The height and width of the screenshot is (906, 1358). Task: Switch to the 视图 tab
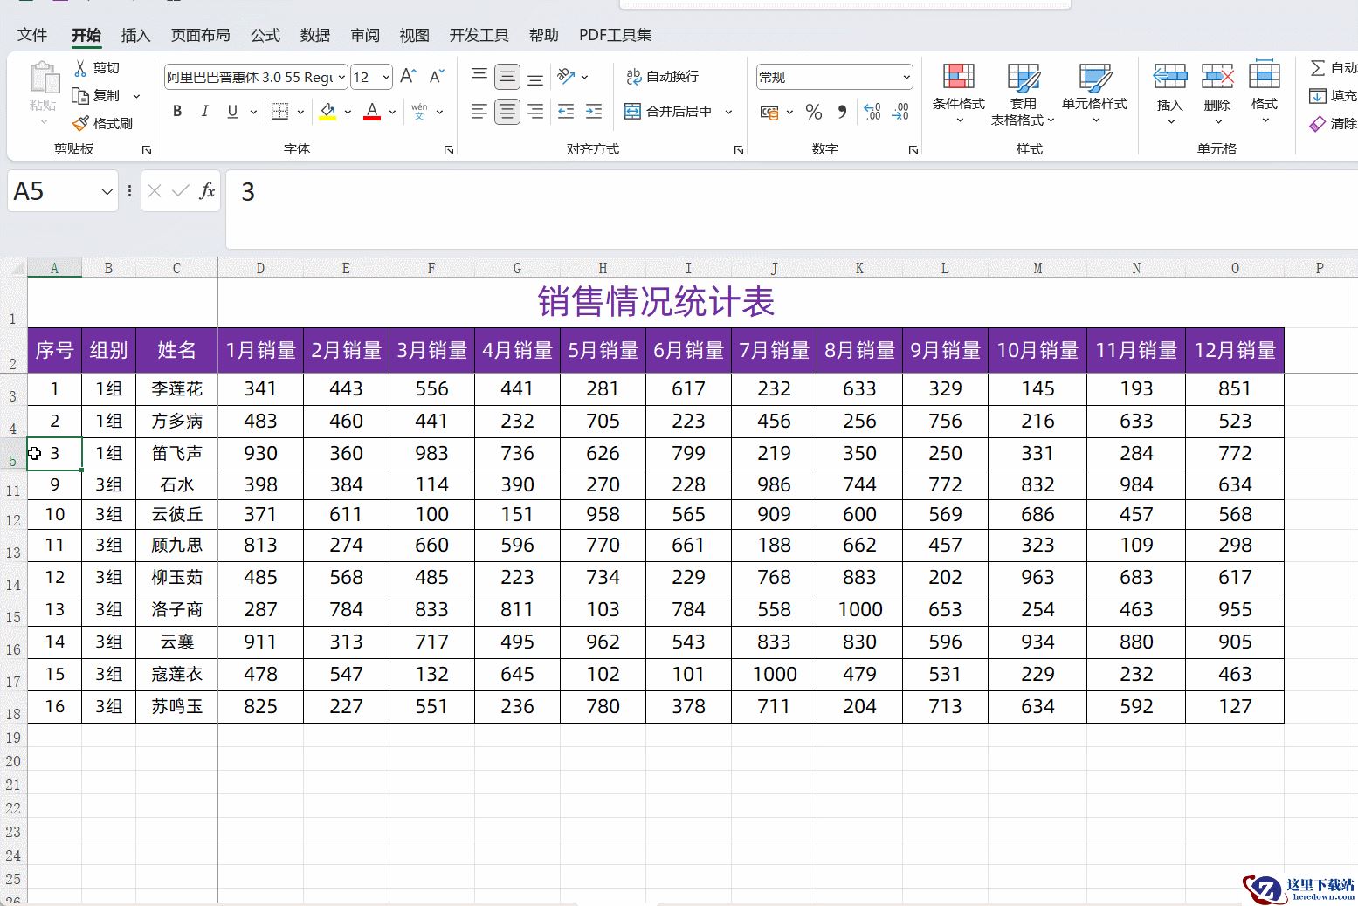pyautogui.click(x=415, y=35)
